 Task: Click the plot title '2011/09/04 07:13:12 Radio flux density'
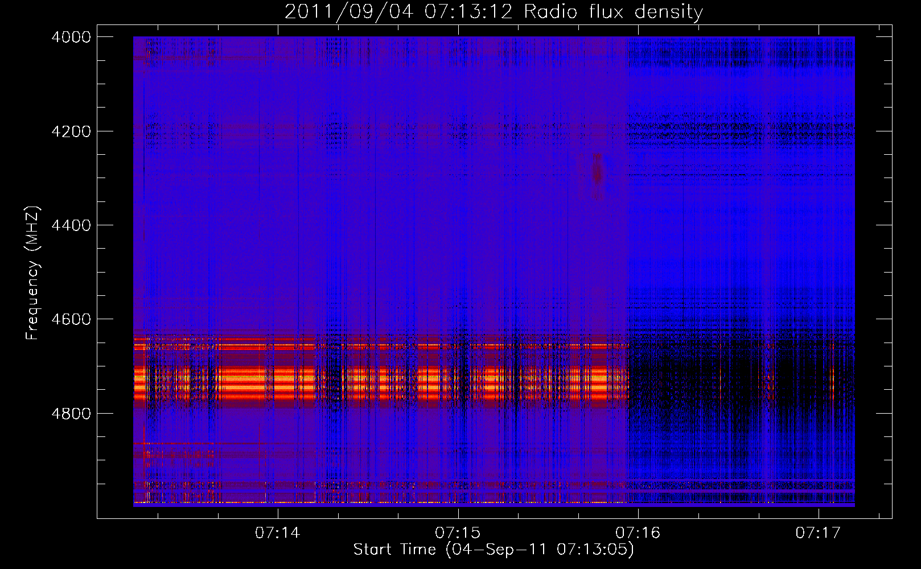click(494, 12)
